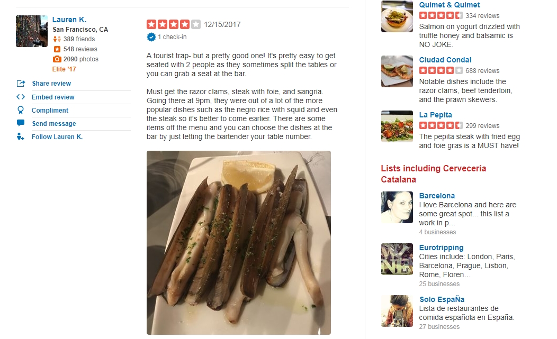This screenshot has width=557, height=339.
Task: Open La Pepita restaurant link
Action: (x=436, y=115)
